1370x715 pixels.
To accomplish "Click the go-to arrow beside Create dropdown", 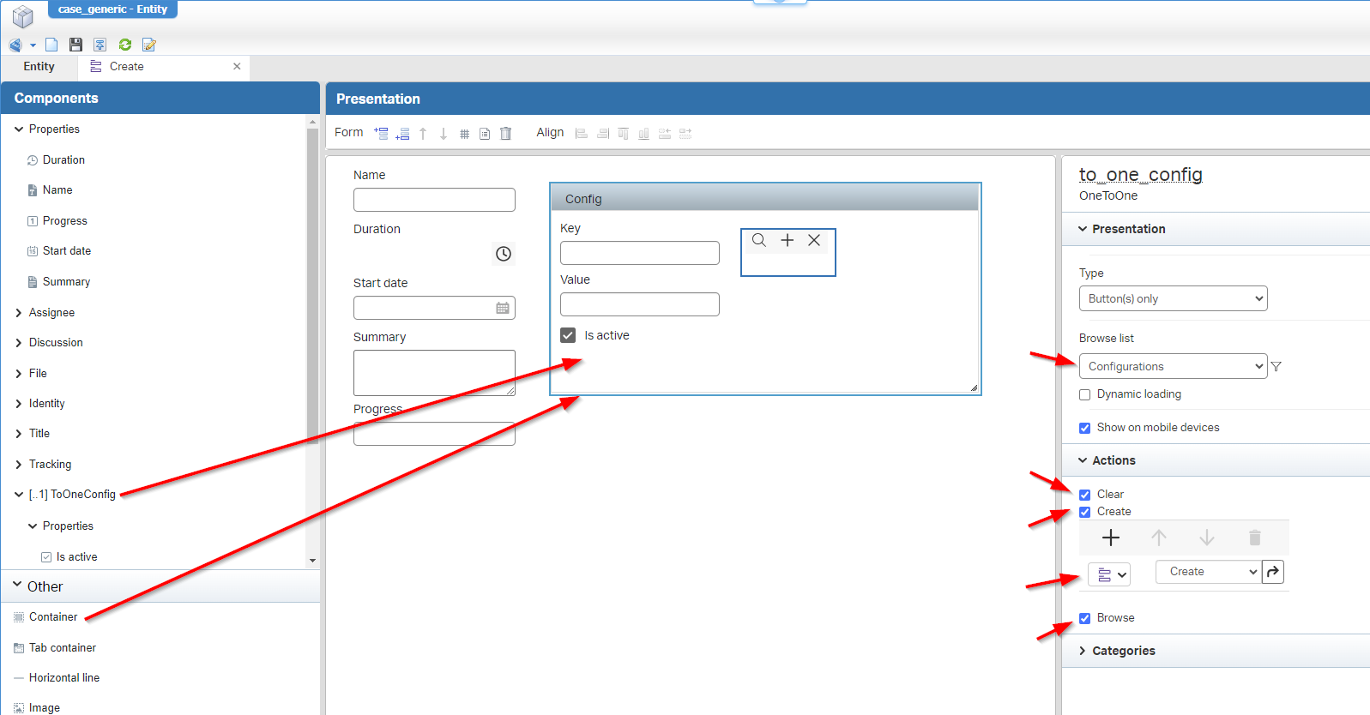I will coord(1273,572).
